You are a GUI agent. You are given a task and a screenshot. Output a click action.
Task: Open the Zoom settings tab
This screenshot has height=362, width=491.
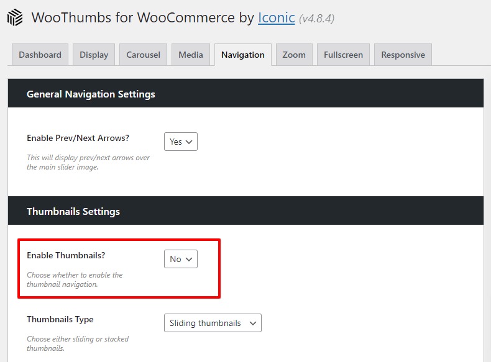294,55
